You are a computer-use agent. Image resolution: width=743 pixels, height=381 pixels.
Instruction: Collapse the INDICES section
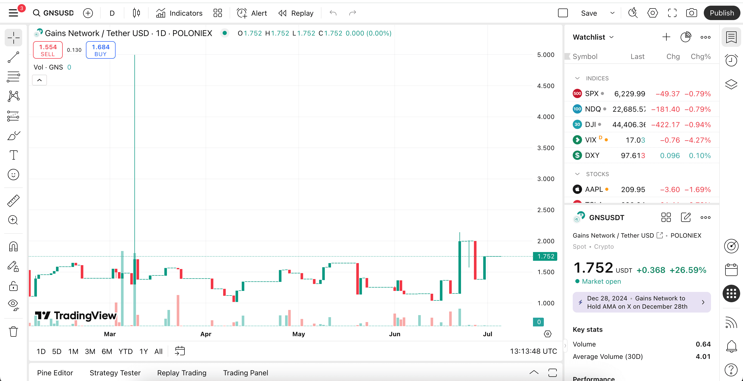(x=577, y=78)
